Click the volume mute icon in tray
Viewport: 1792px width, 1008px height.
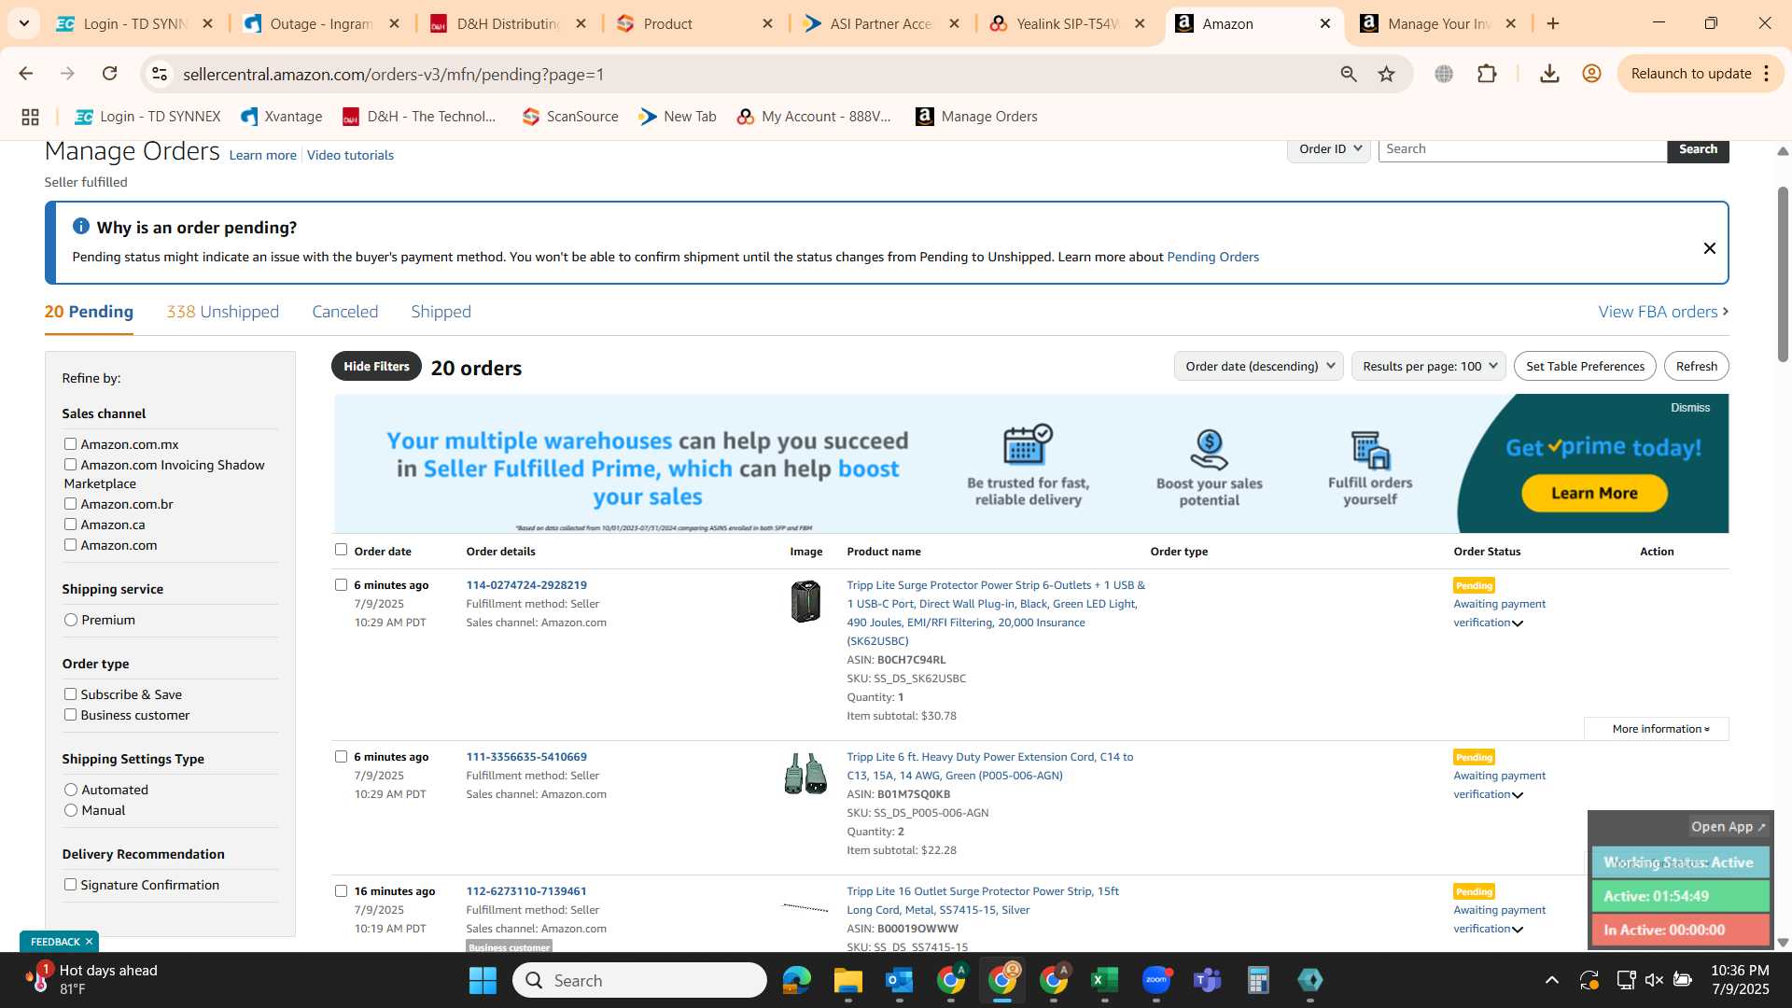1654,980
